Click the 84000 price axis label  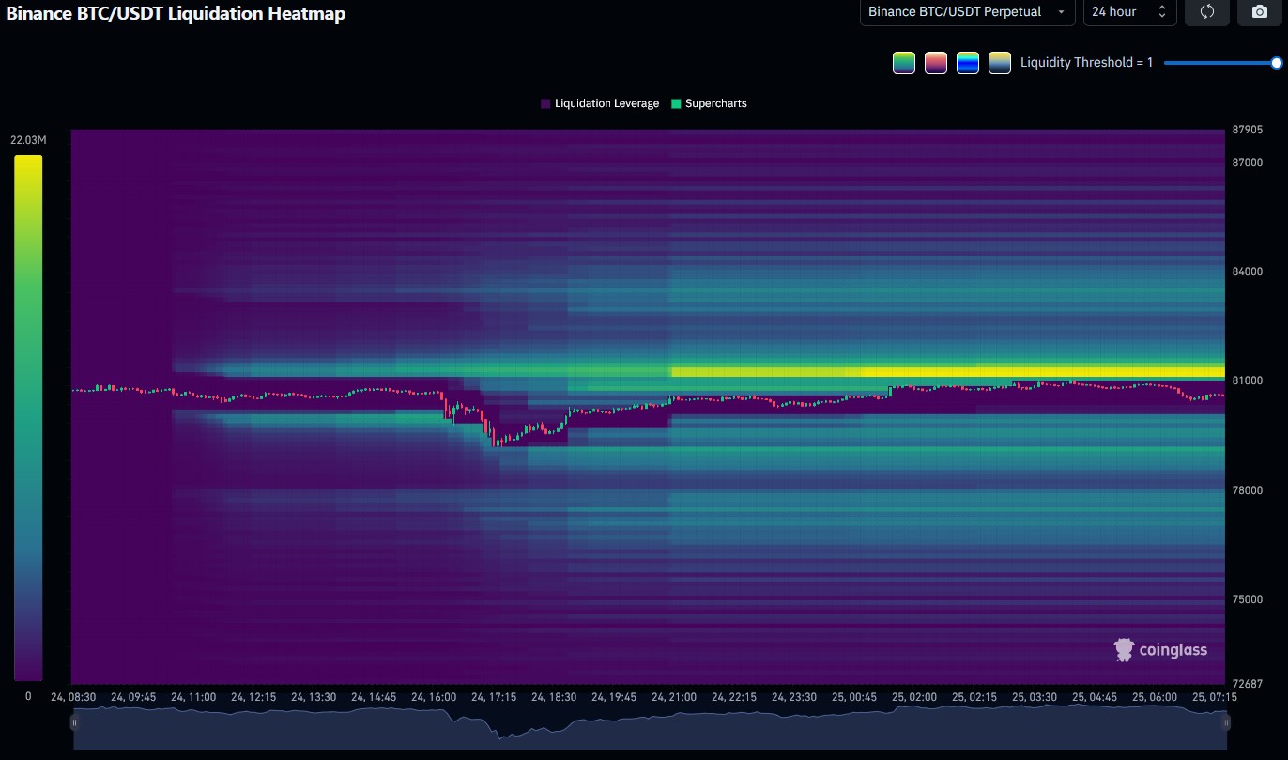click(1248, 271)
